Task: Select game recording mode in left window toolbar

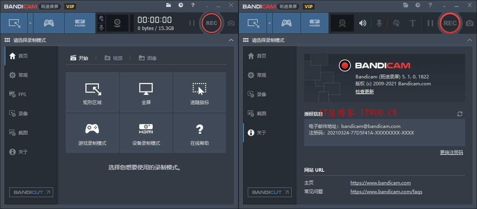Action: 48,23
